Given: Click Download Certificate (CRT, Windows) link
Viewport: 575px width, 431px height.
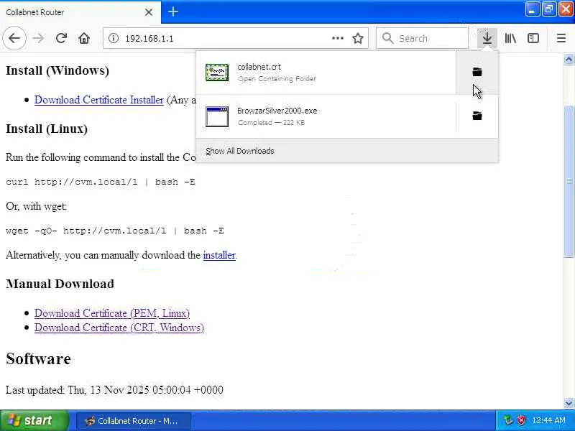Looking at the screenshot, I should pyautogui.click(x=119, y=328).
